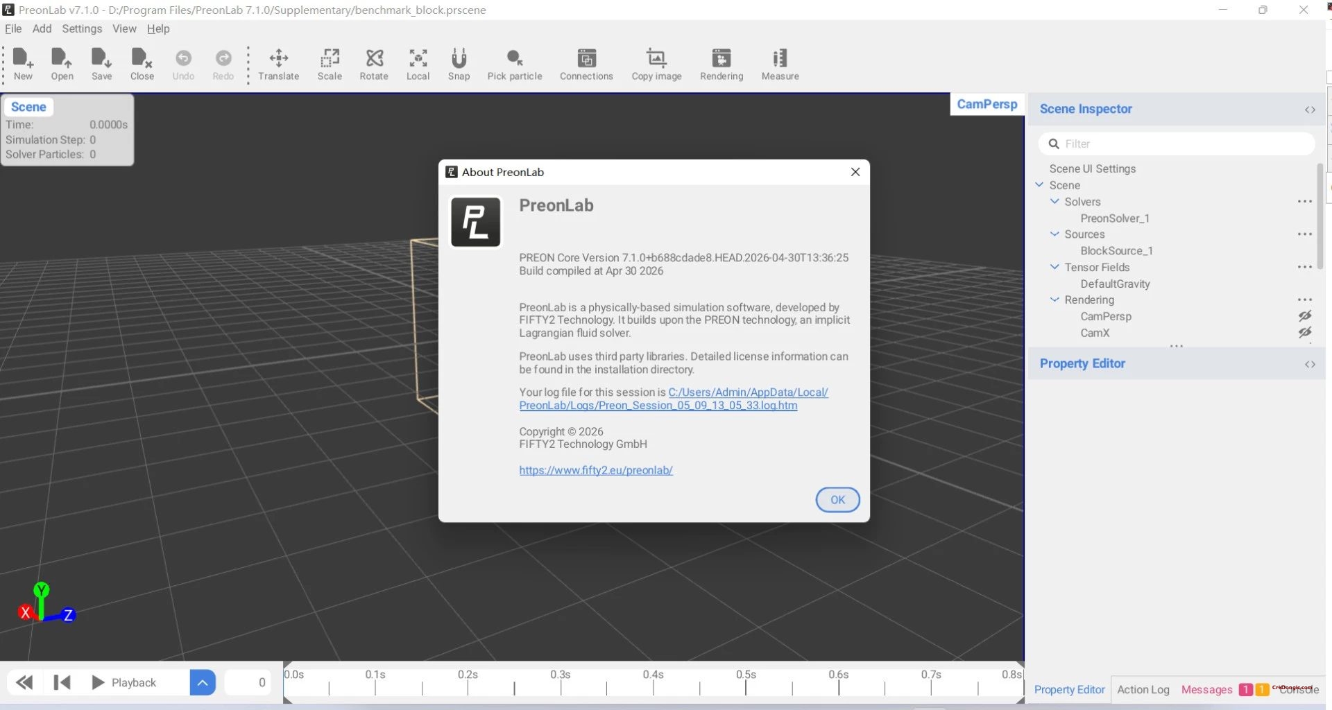Open the fifty2.eu/preonlab website link
The width and height of the screenshot is (1332, 710).
[596, 470]
